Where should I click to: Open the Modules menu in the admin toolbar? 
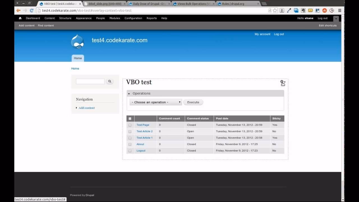[x=114, y=18]
